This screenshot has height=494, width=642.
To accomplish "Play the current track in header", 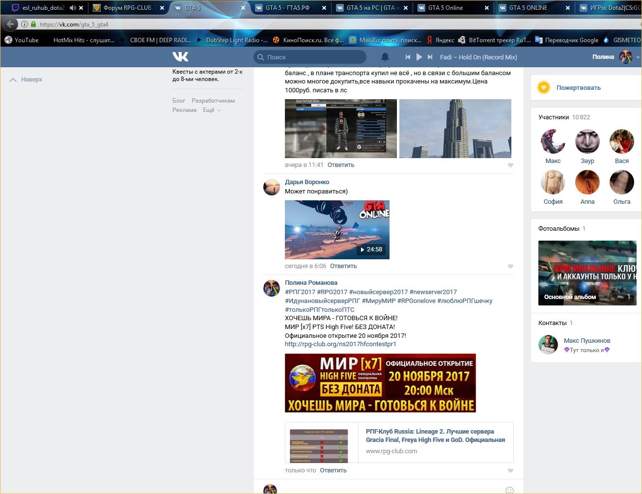I will tap(419, 57).
